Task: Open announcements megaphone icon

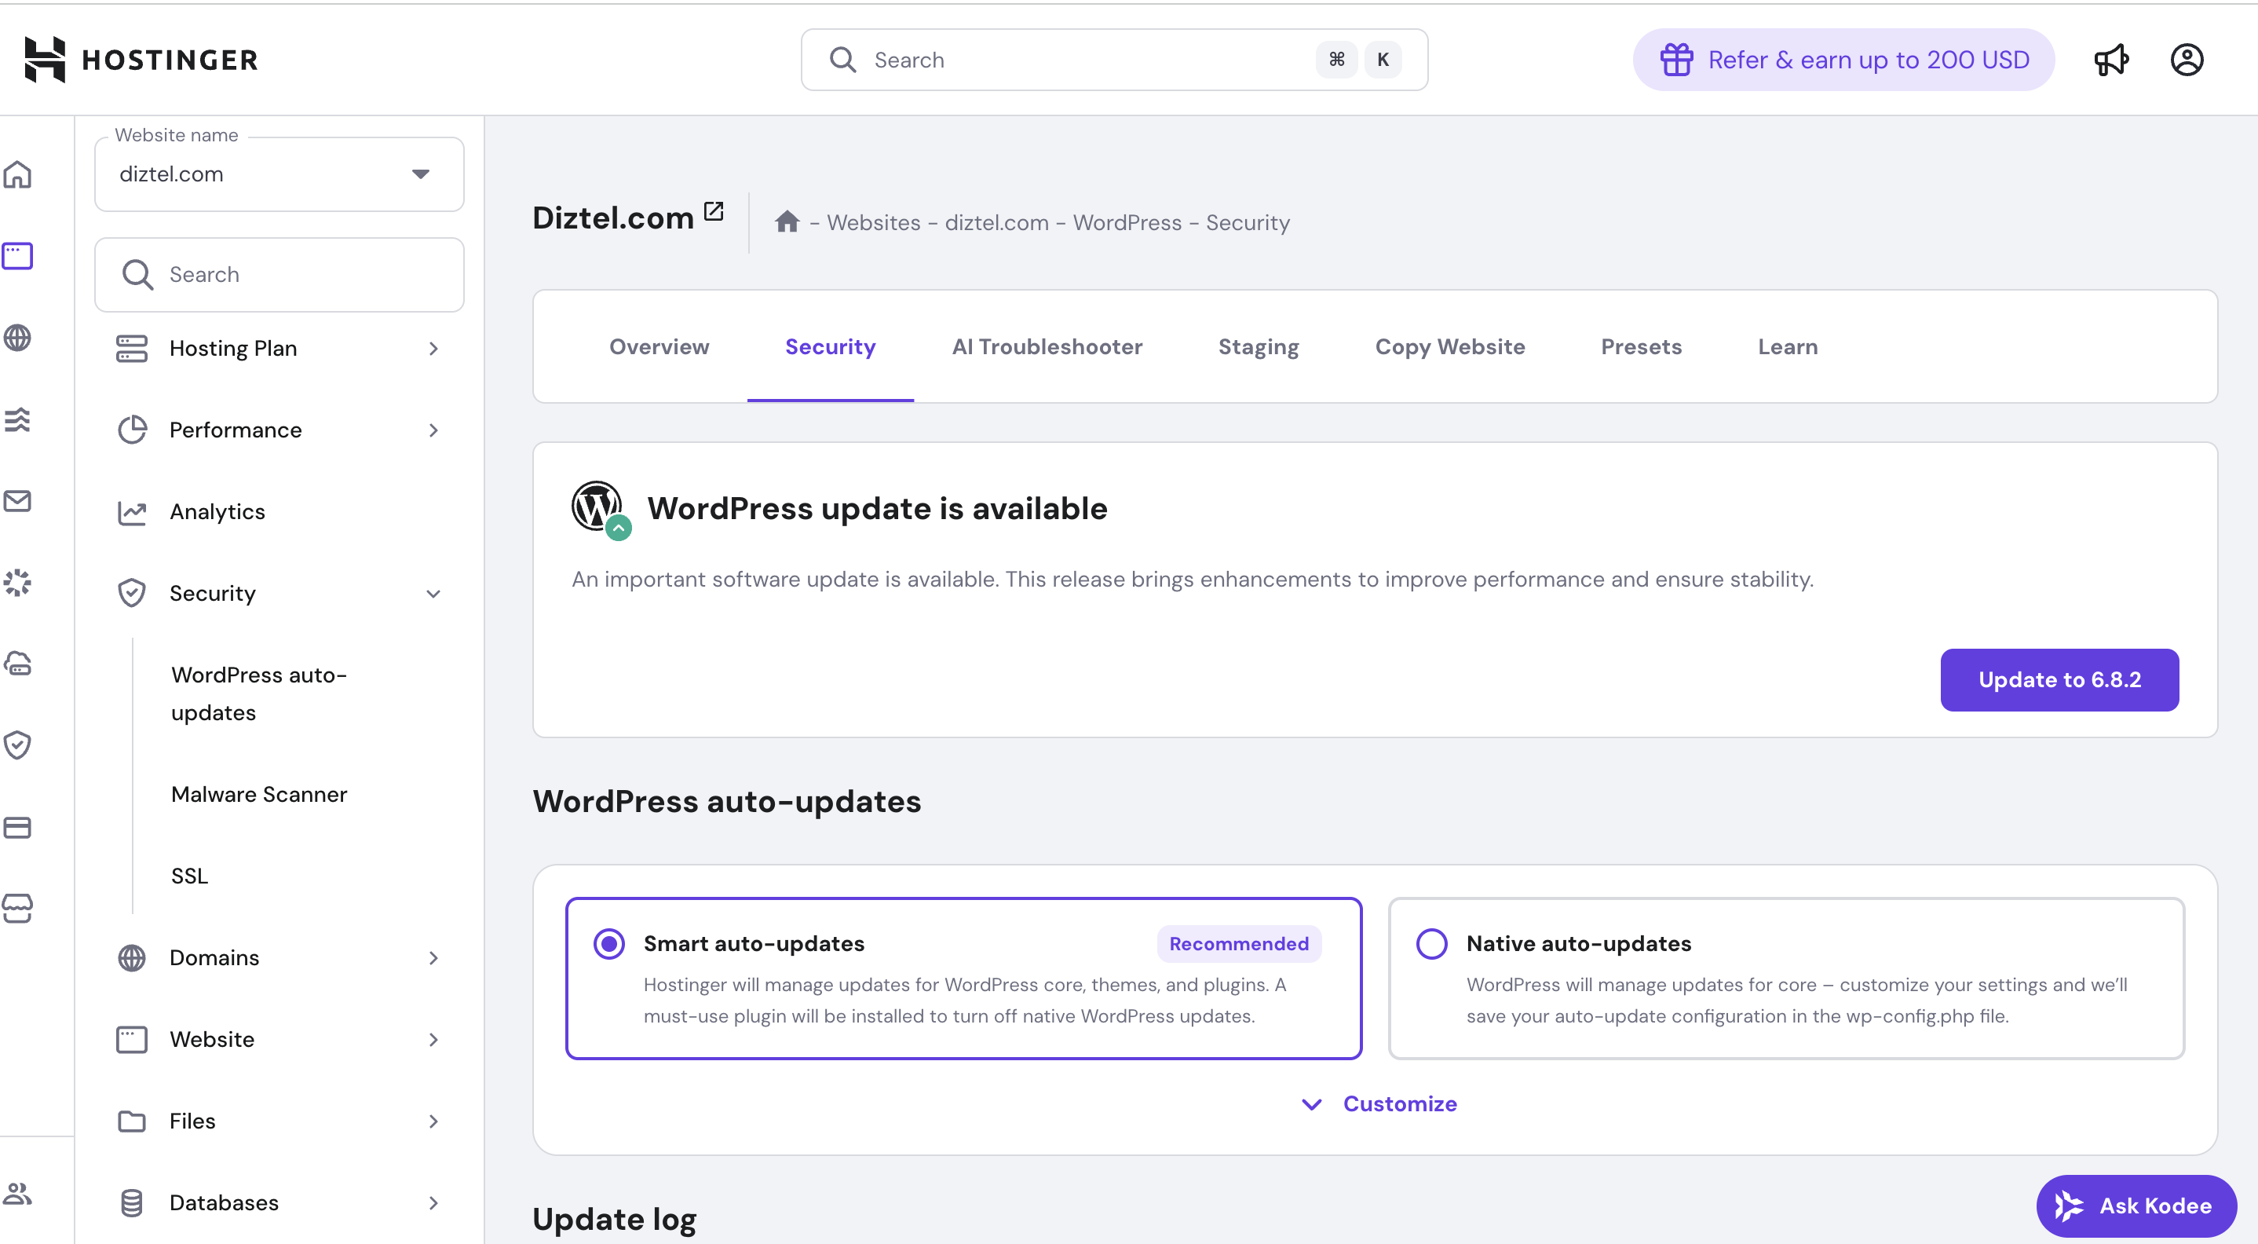Action: coord(2110,60)
